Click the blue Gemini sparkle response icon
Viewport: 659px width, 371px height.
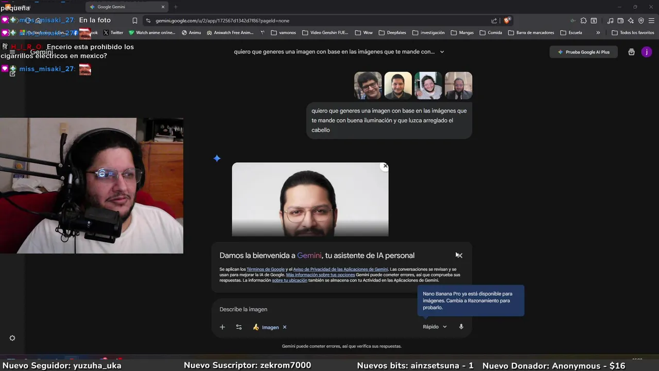(217, 158)
